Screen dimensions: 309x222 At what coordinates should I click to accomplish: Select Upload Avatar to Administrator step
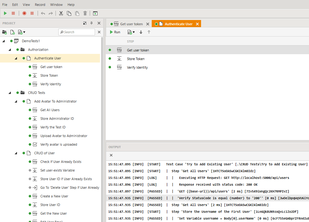(x=64, y=136)
